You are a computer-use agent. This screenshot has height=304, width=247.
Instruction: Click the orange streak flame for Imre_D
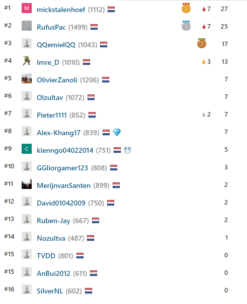tap(204, 62)
